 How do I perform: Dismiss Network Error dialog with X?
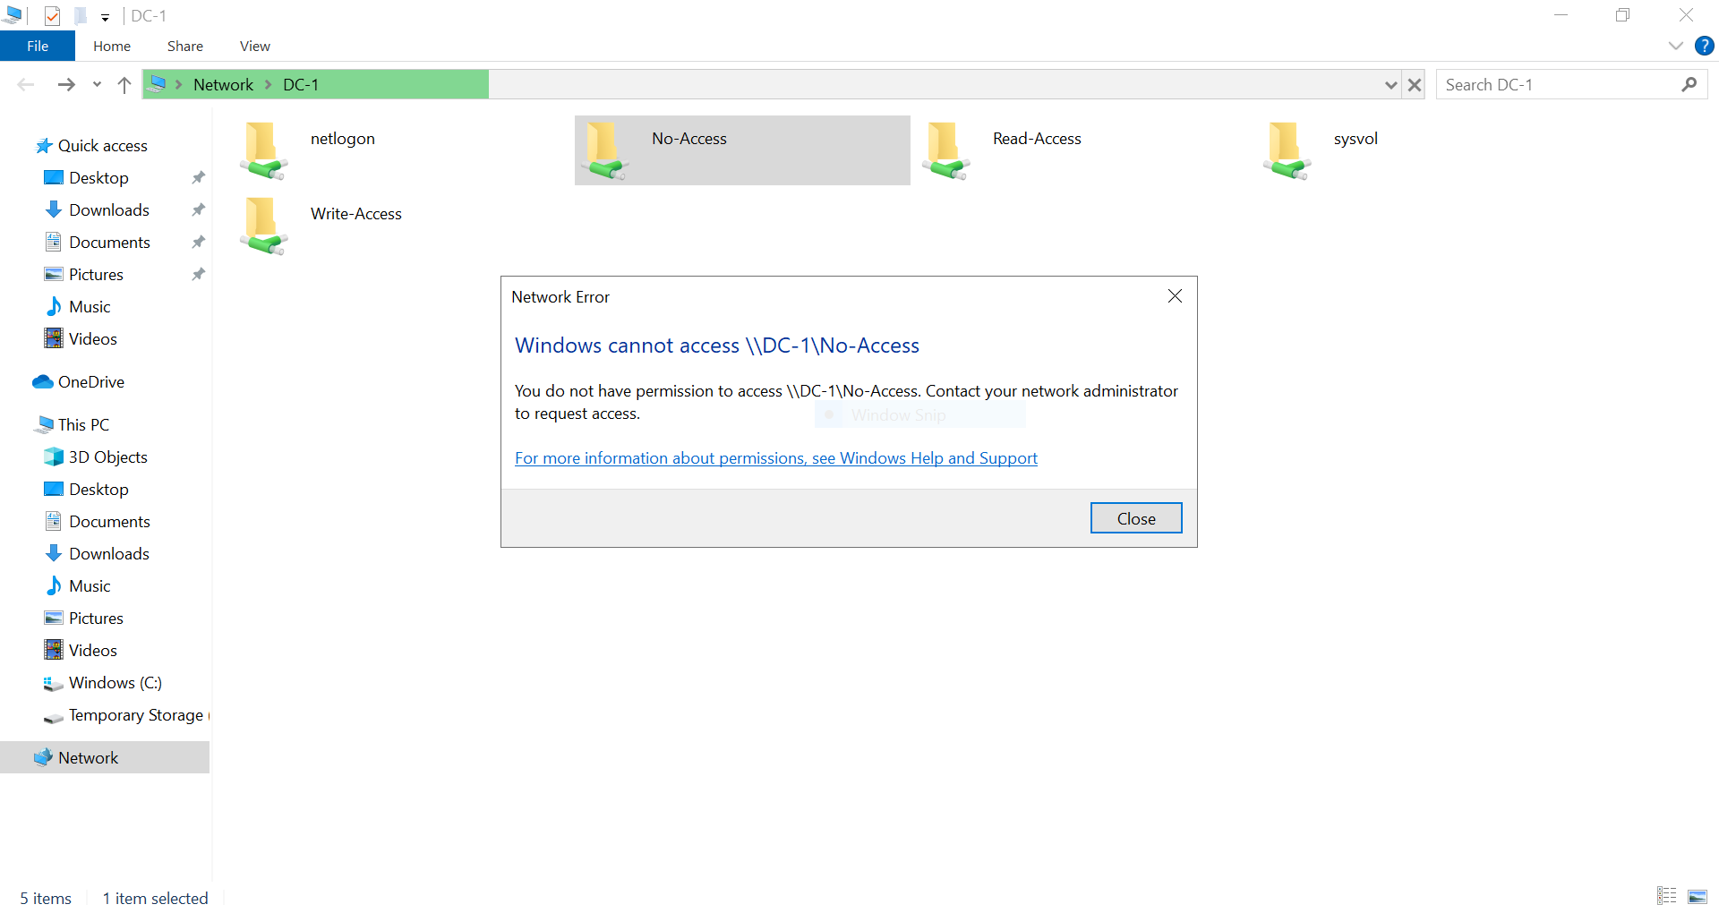pos(1176,296)
